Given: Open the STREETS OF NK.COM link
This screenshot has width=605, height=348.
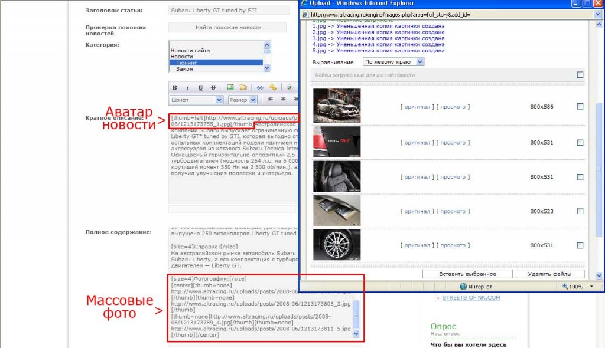Looking at the screenshot, I should click(x=471, y=297).
